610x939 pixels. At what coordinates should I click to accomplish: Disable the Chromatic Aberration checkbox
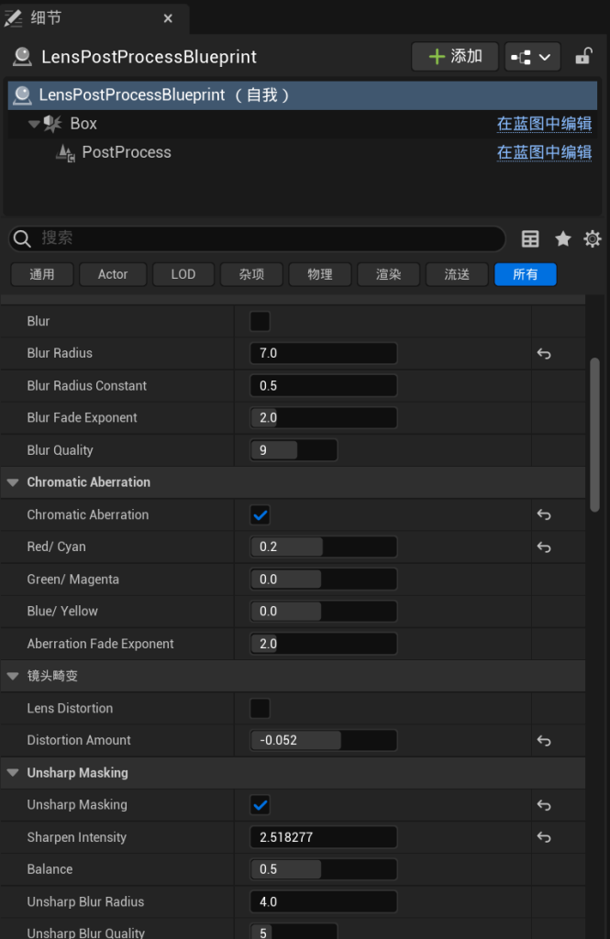(x=261, y=515)
